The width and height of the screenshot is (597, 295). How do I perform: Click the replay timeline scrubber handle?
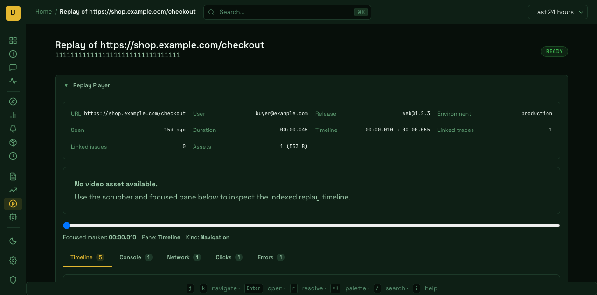67,226
